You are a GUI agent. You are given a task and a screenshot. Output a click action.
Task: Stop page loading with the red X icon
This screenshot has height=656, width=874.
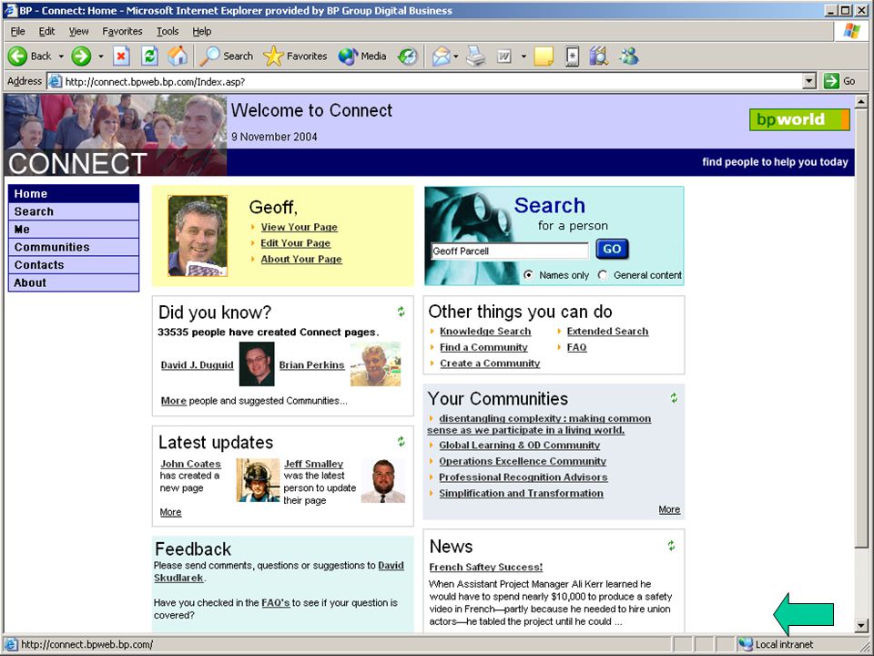(x=121, y=56)
